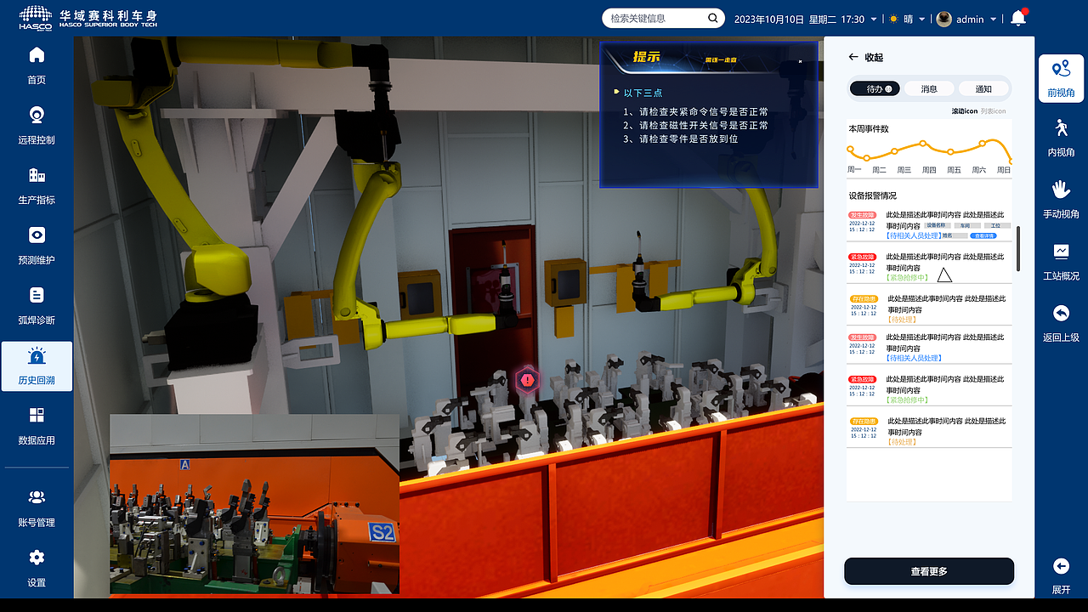The height and width of the screenshot is (612, 1088).
Task: Click the last 待处理 status link
Action: pos(903,442)
